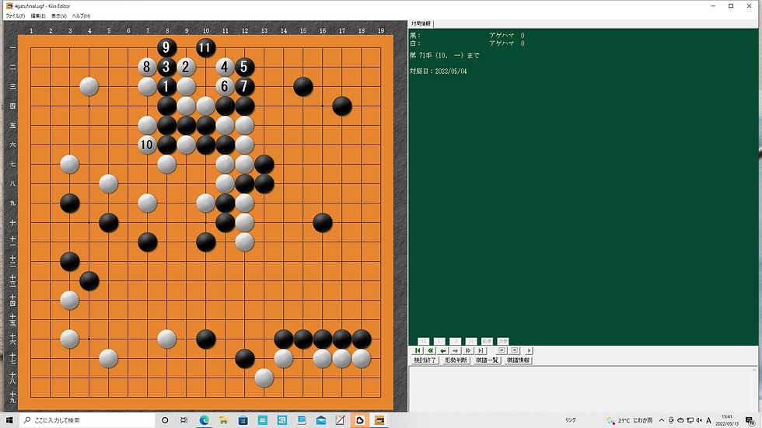Open Task View on the taskbar

pos(184,420)
